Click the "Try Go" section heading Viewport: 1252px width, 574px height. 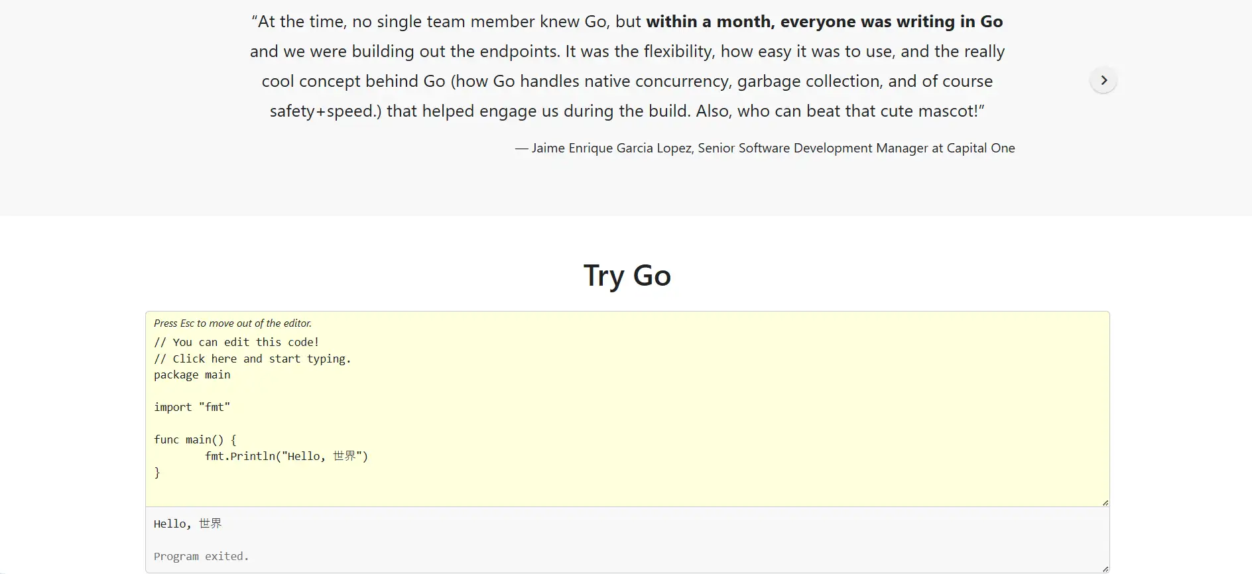pyautogui.click(x=627, y=276)
